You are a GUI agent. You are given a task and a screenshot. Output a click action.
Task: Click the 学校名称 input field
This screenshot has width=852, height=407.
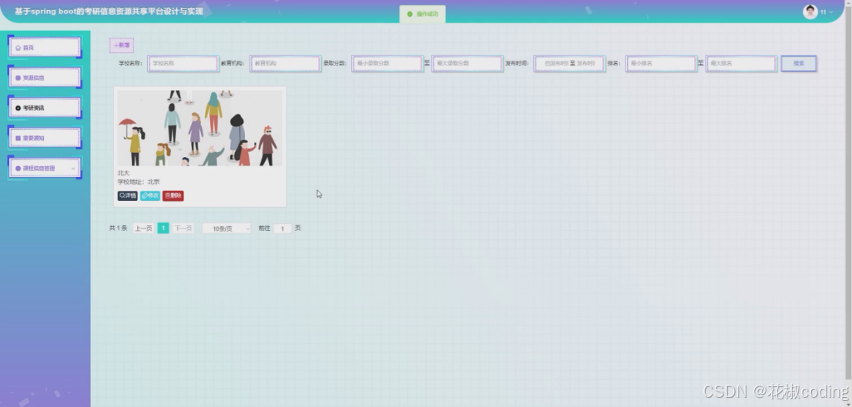click(183, 64)
